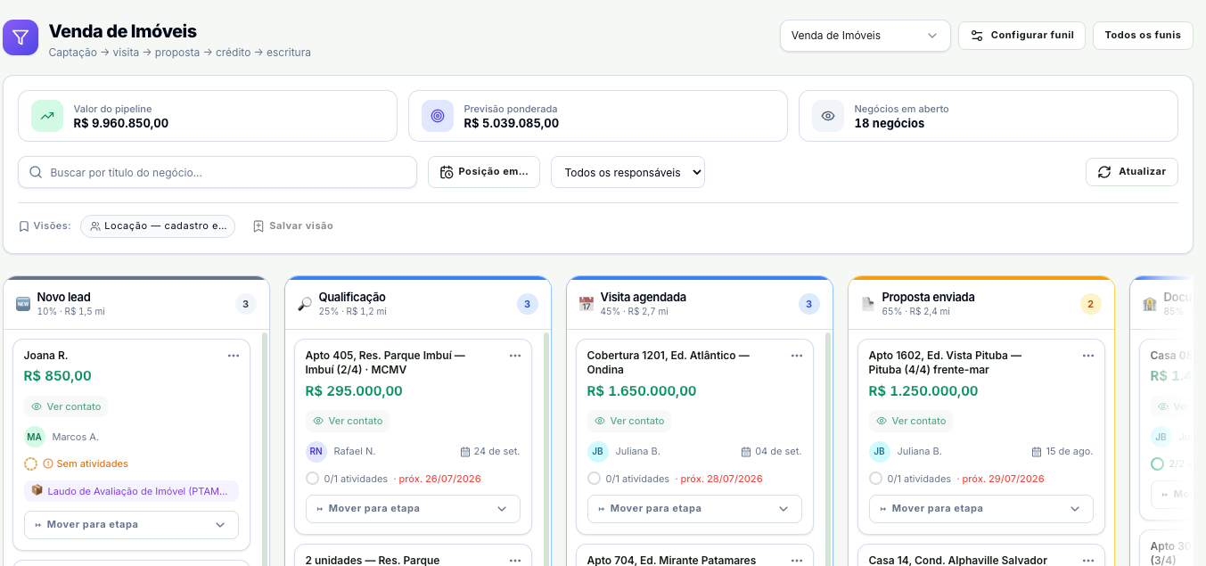Click the Qualificação magnifier icon
Viewport: 1206px width, 566px height.
coord(305,304)
